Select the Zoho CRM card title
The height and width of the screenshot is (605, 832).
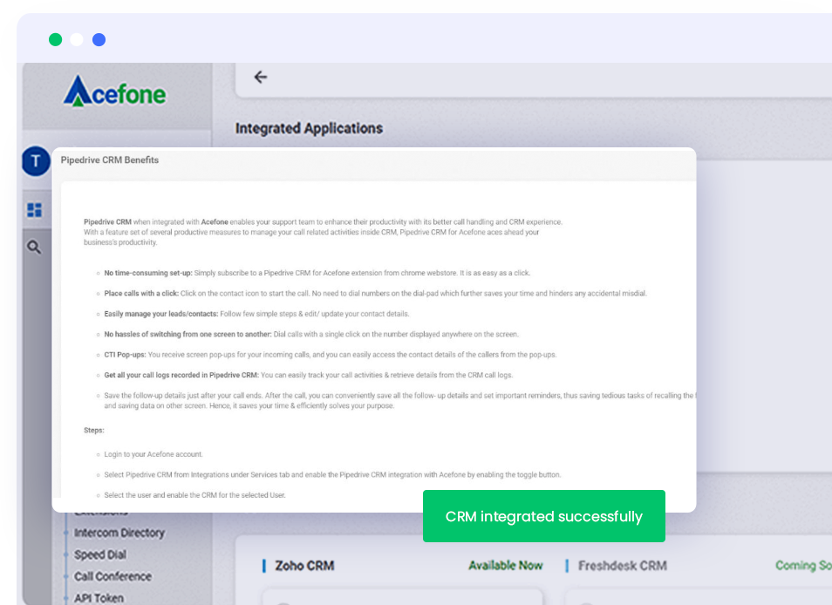(x=304, y=566)
